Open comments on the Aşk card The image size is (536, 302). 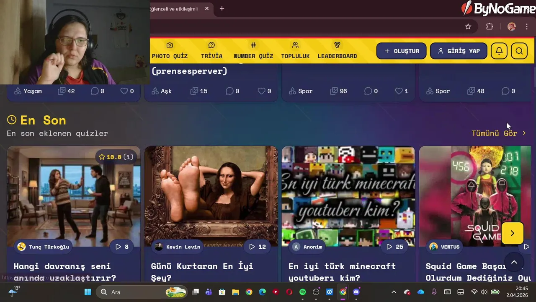point(229,91)
